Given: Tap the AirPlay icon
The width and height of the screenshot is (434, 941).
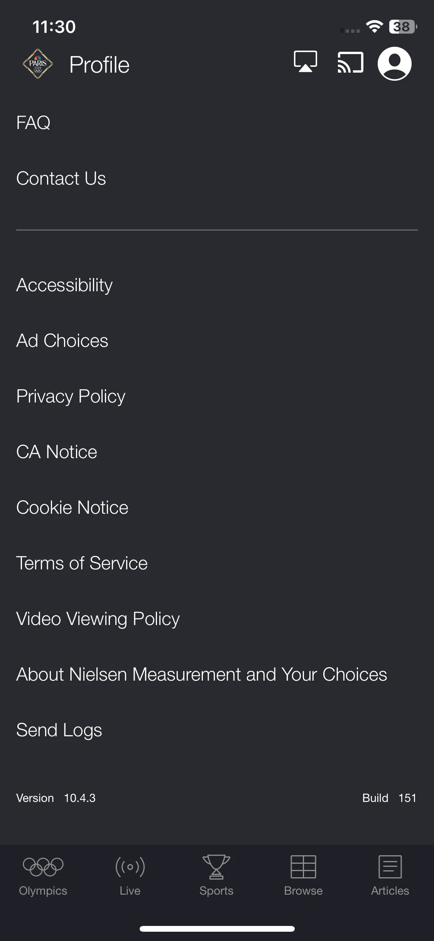Looking at the screenshot, I should (306, 62).
